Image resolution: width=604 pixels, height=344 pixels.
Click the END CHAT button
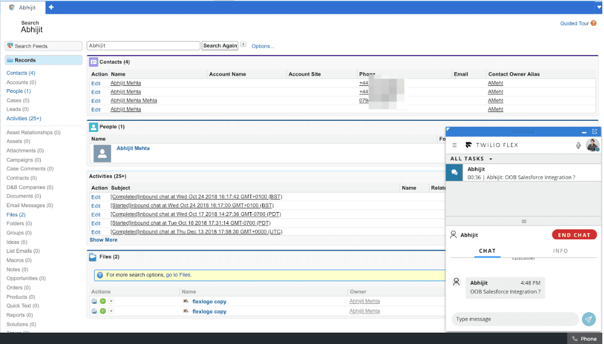(574, 234)
